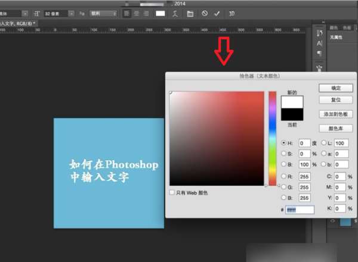Click the vertical hue spectrum slider
Image resolution: width=358 pixels, height=262 pixels.
tap(273, 139)
